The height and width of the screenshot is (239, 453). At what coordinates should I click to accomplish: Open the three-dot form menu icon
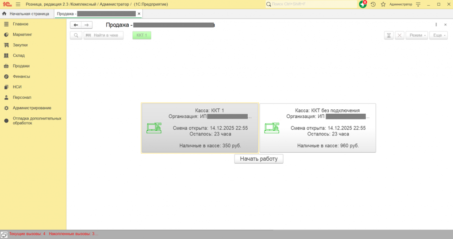coord(436,25)
